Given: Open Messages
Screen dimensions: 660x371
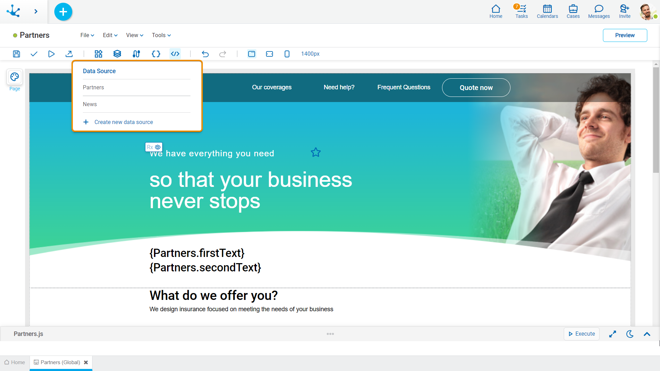Looking at the screenshot, I should coord(599,12).
